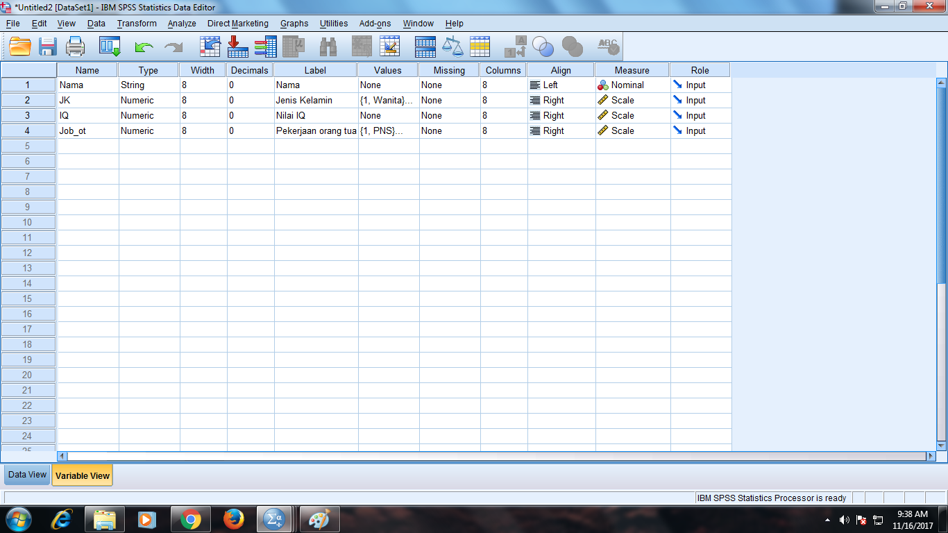Click the Insert variable icon
Image resolution: width=948 pixels, height=533 pixels.
[x=390, y=46]
